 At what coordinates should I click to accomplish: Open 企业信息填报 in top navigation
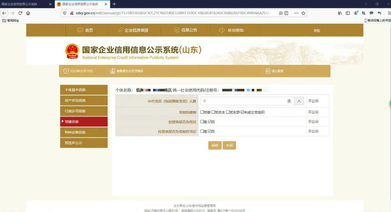click(133, 30)
